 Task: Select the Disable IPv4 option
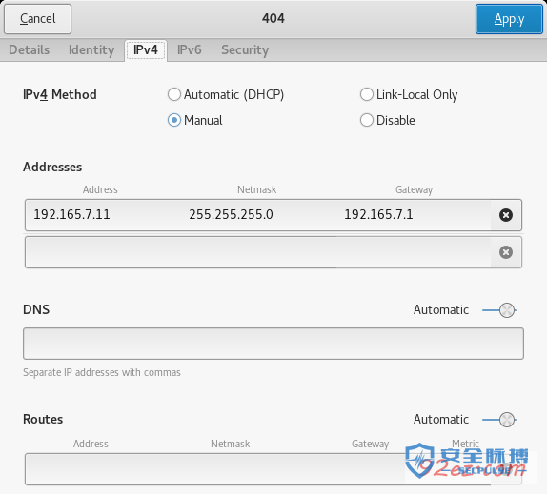pyautogui.click(x=387, y=120)
